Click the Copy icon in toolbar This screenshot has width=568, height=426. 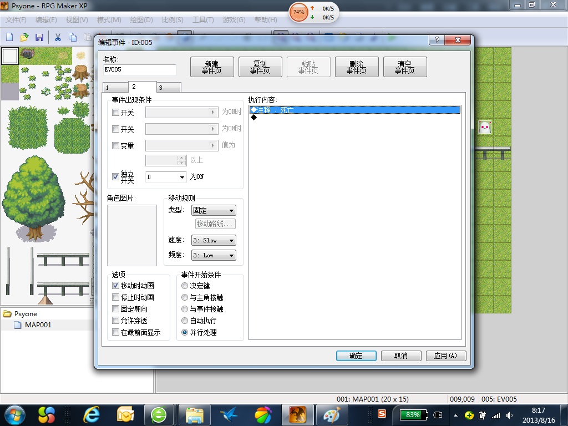[73, 37]
